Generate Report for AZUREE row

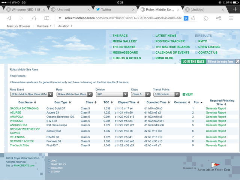tap(216, 112)
